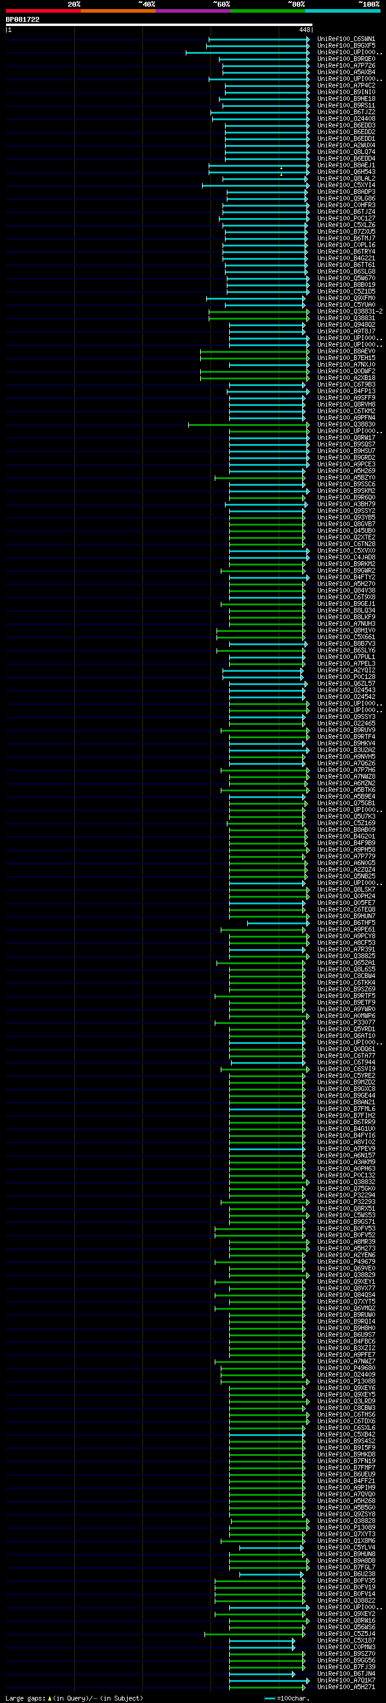
Task: Click hit label UniRef100_B8B019
Action: 346,285
